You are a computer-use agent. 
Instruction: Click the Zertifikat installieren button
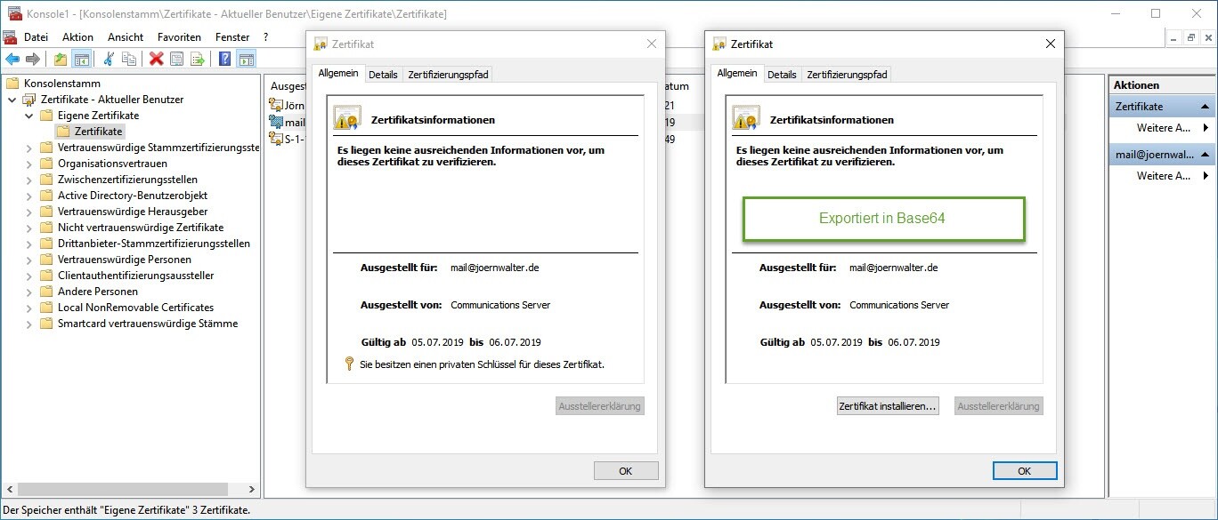tap(888, 406)
